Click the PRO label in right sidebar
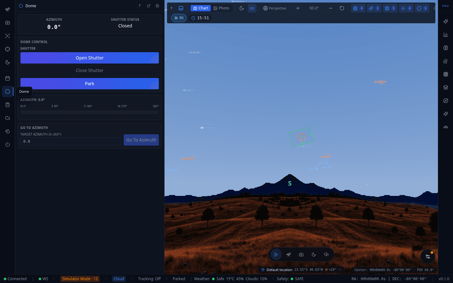This screenshot has height=283, width=453. pyautogui.click(x=445, y=6)
